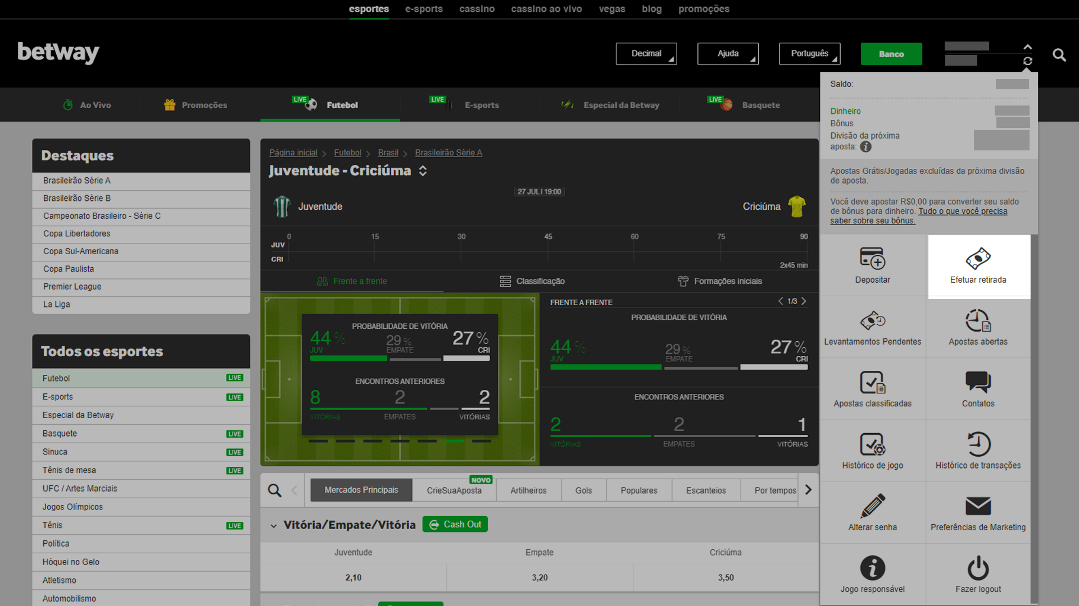1079x606 pixels.
Task: Open Premier League in Destaques
Action: (141, 287)
